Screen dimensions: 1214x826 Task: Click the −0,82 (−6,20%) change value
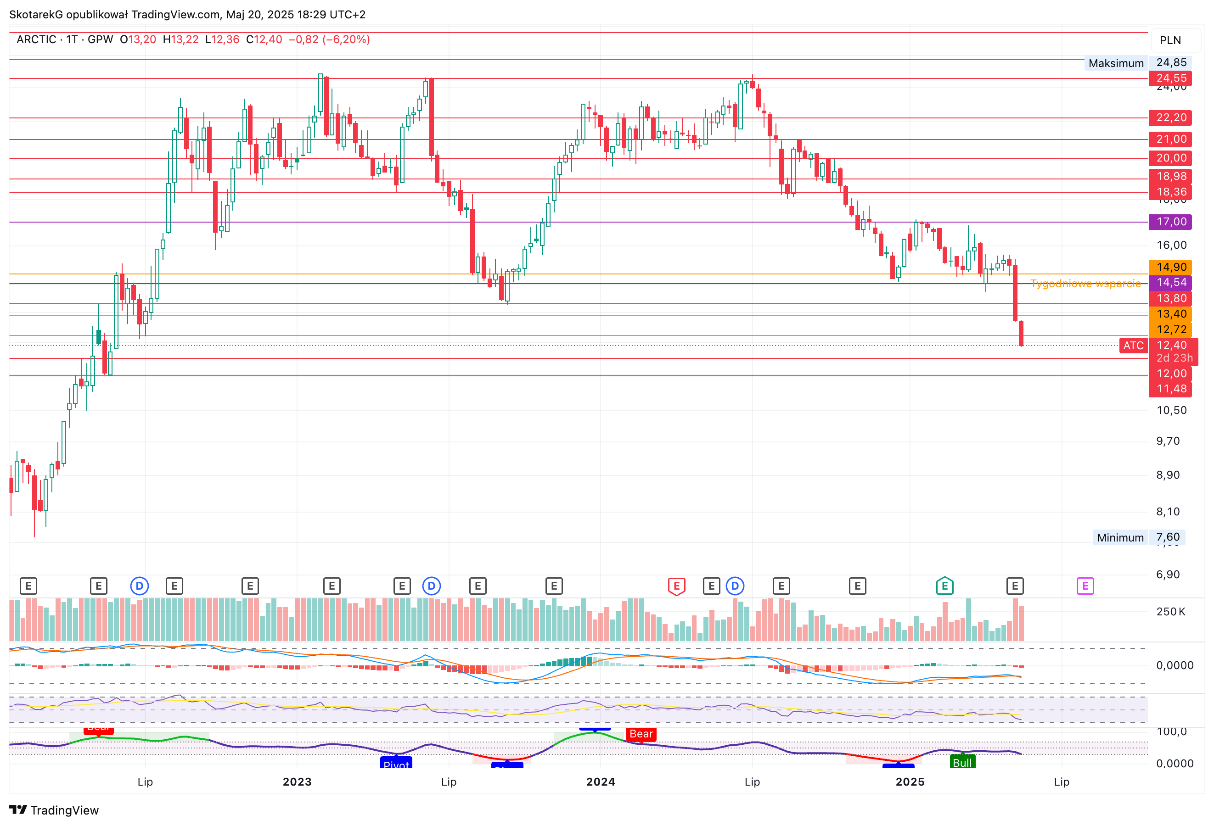[x=329, y=39]
